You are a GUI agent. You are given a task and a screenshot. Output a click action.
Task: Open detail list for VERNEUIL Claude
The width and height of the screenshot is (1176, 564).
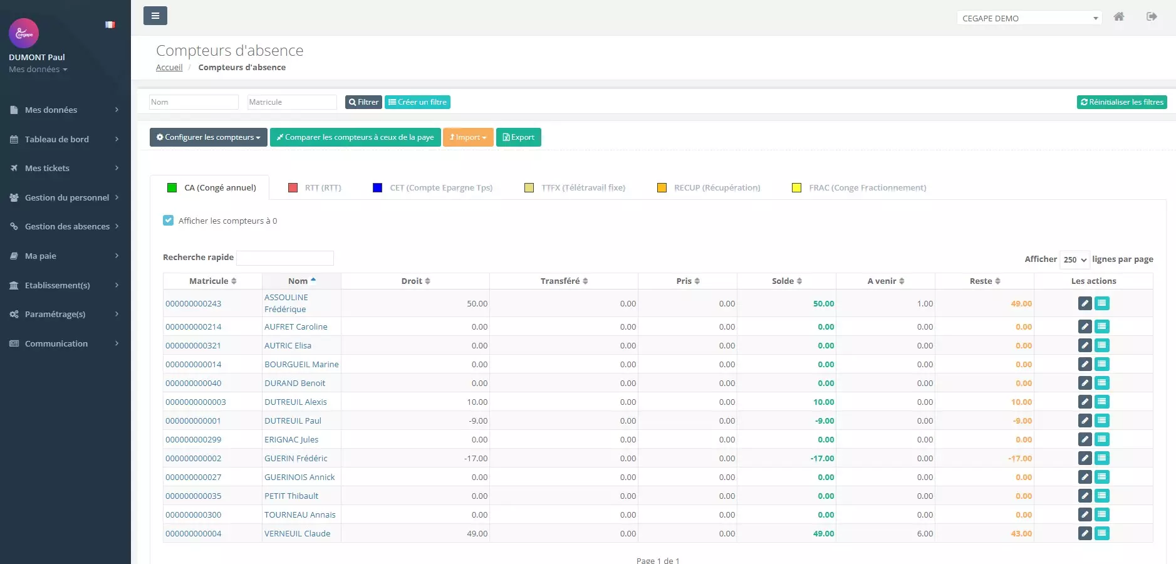click(1102, 533)
